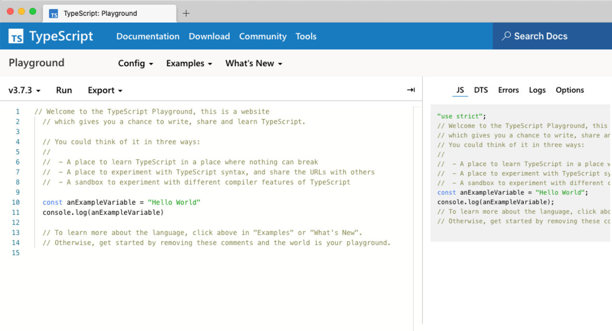Viewport: 612px width, 331px height.
Task: Go to Documentation page
Action: (x=148, y=36)
